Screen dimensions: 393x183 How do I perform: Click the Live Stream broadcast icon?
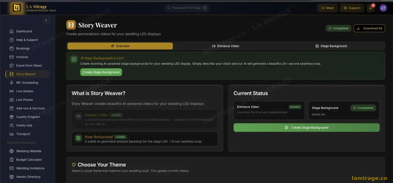(12, 91)
